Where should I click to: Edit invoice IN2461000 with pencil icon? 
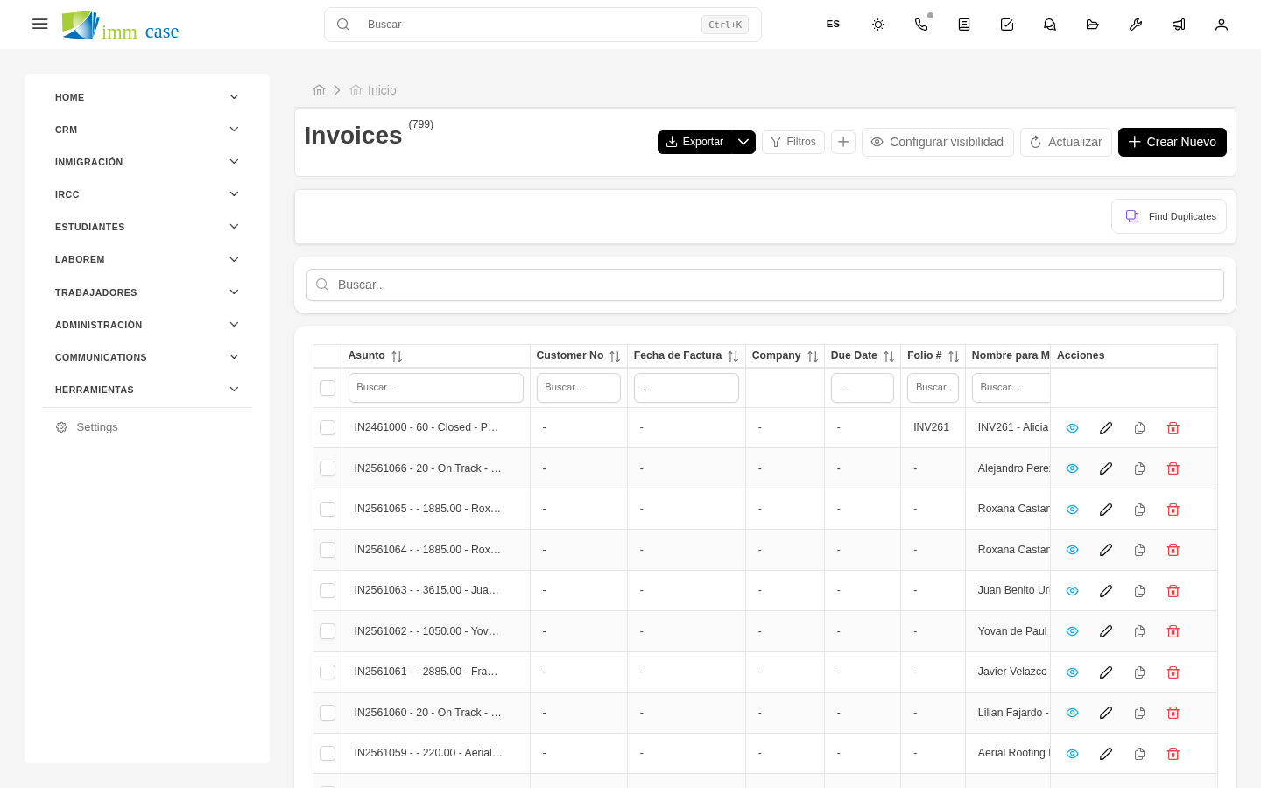coord(1106,428)
